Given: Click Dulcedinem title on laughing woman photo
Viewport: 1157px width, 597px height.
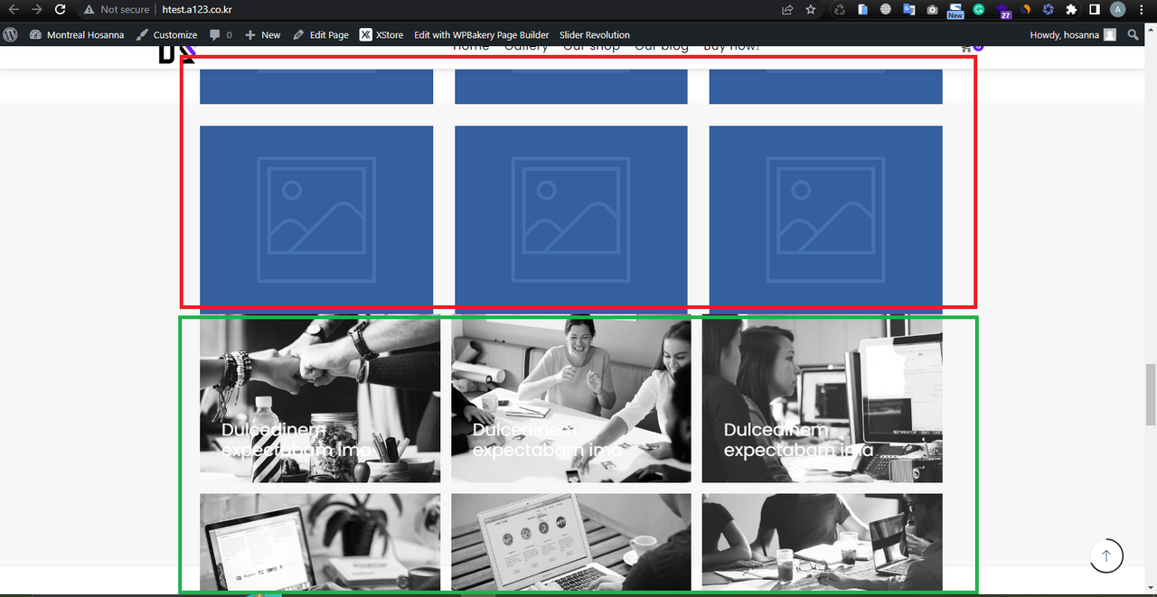Looking at the screenshot, I should (x=548, y=440).
